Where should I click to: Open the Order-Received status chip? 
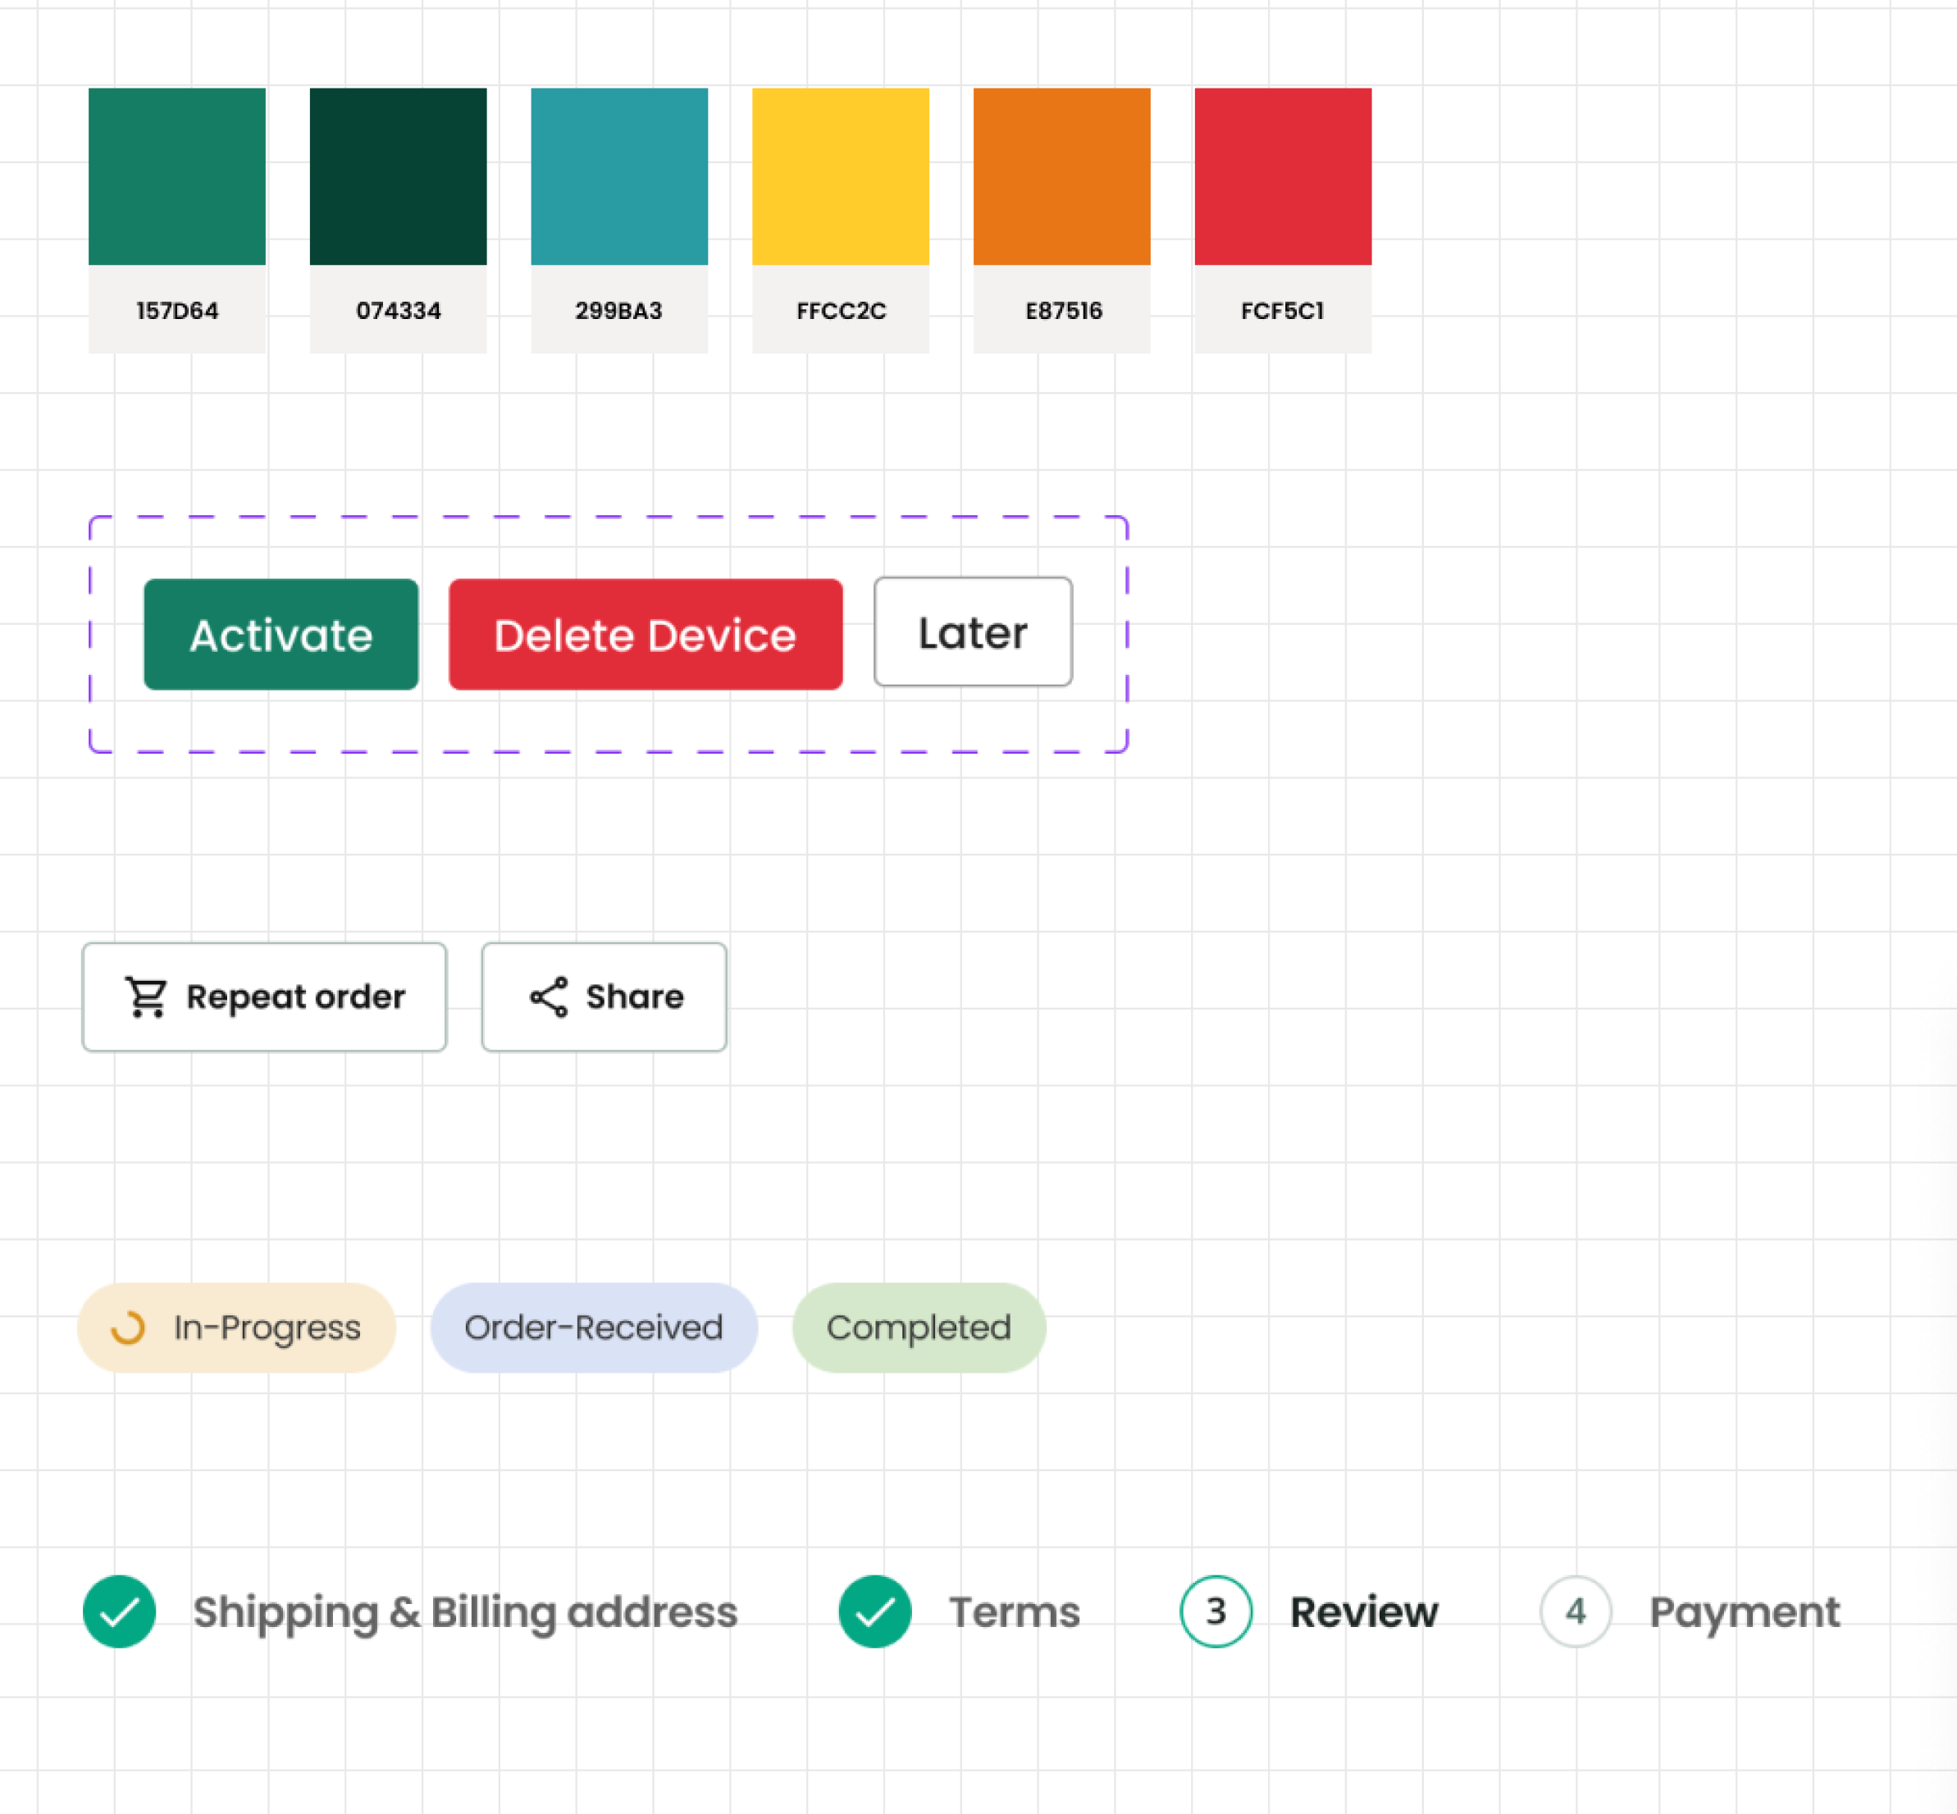pos(594,1327)
